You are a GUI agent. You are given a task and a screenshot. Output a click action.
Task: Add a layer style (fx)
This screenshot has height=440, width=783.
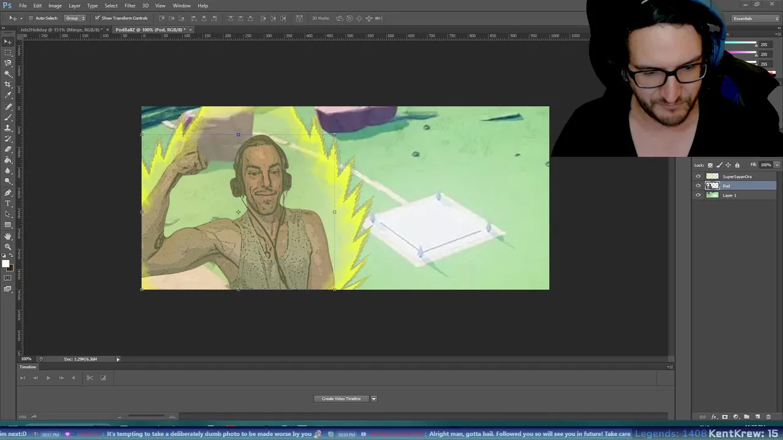pos(713,417)
